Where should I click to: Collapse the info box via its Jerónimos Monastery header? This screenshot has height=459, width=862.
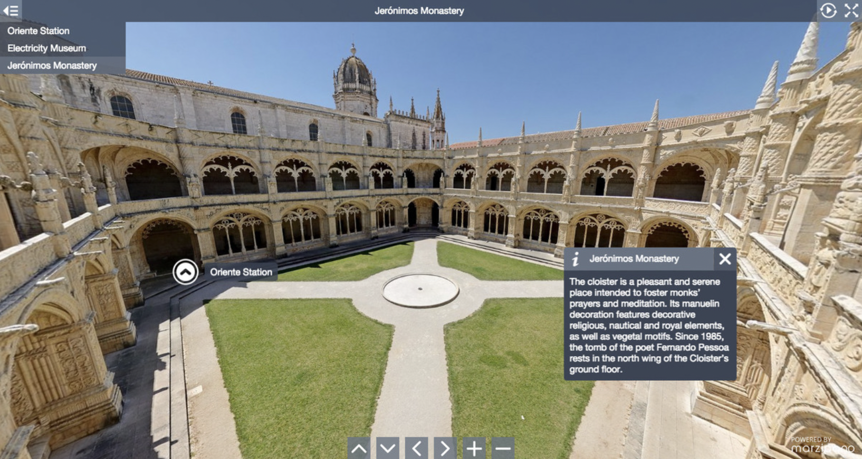pyautogui.click(x=634, y=259)
